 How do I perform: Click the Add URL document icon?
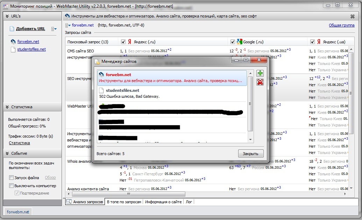click(12, 29)
